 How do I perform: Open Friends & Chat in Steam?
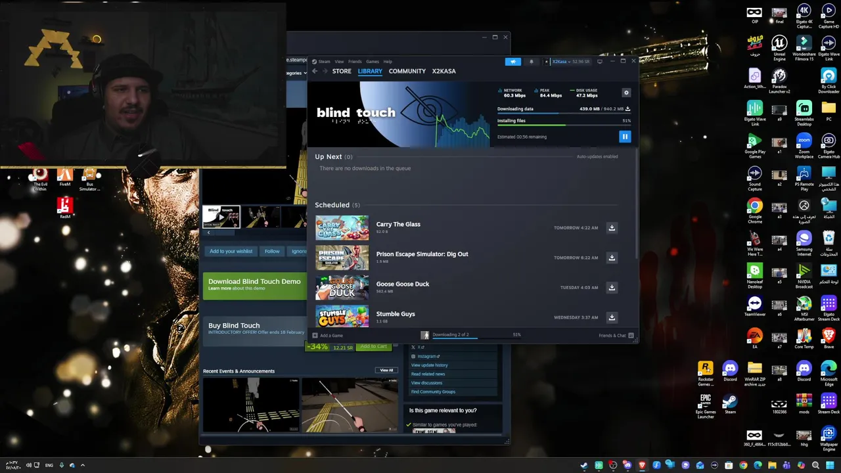click(x=616, y=336)
